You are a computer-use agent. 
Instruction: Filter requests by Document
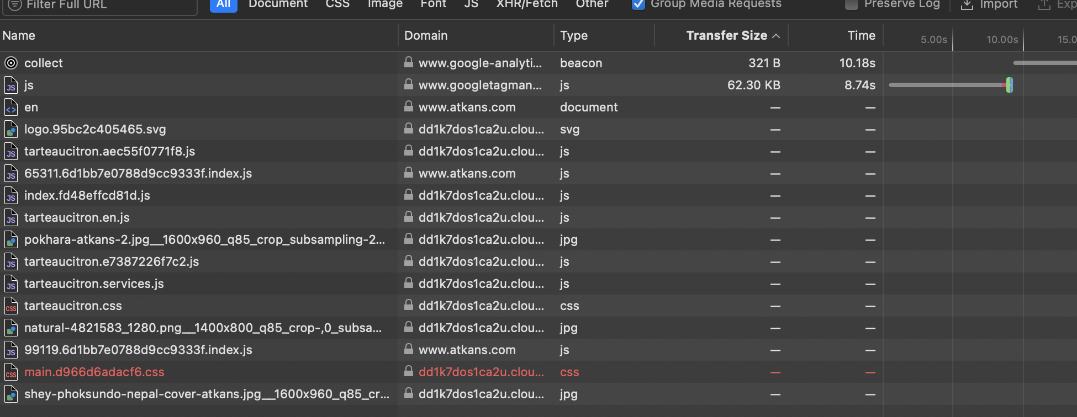278,4
